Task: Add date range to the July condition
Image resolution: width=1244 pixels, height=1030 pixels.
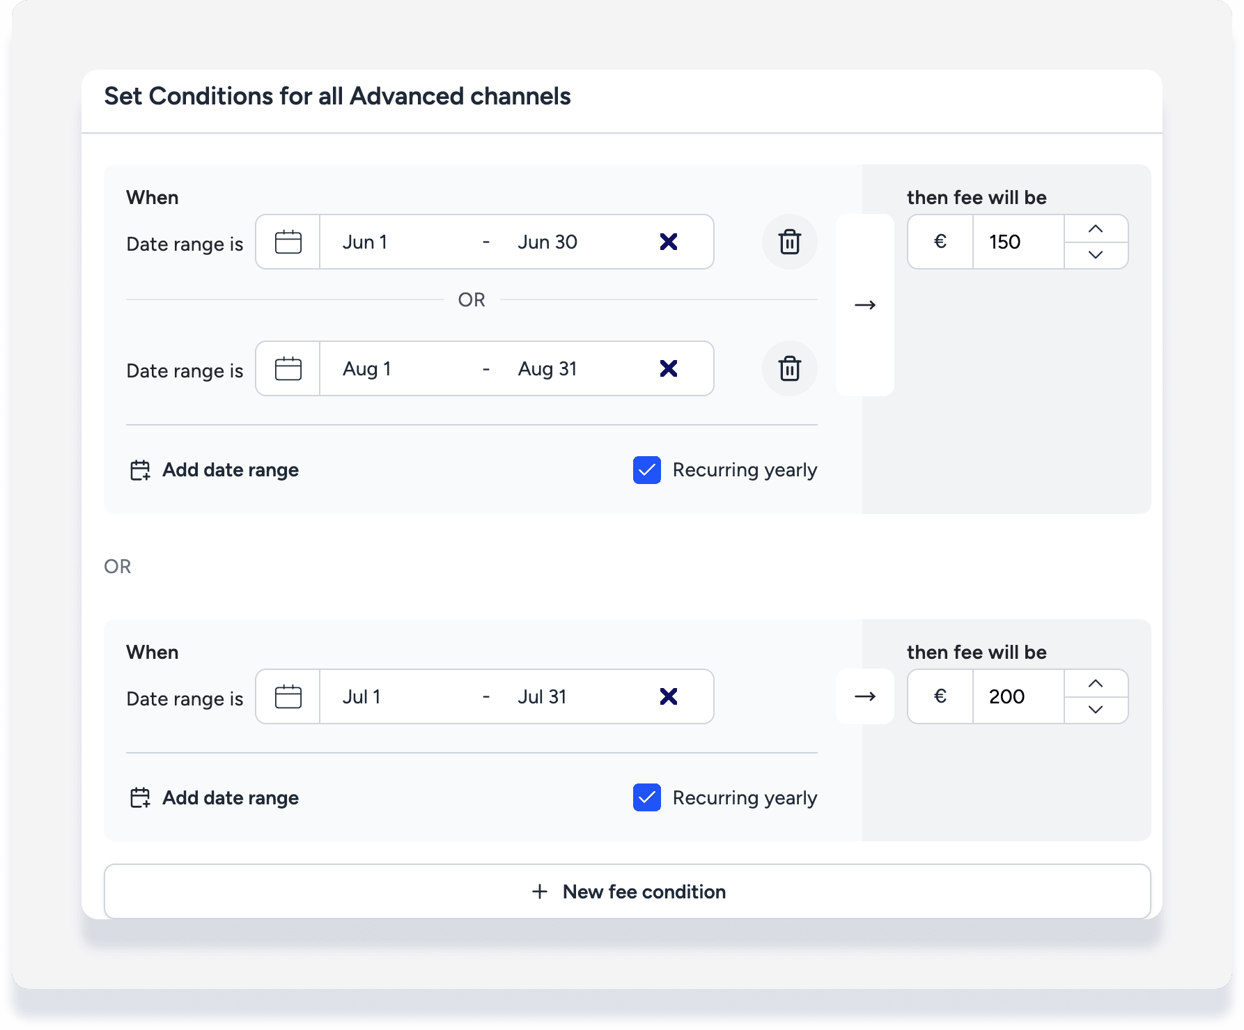Action: pyautogui.click(x=215, y=798)
